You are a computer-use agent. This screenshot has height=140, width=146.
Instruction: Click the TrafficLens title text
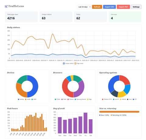(16, 6)
